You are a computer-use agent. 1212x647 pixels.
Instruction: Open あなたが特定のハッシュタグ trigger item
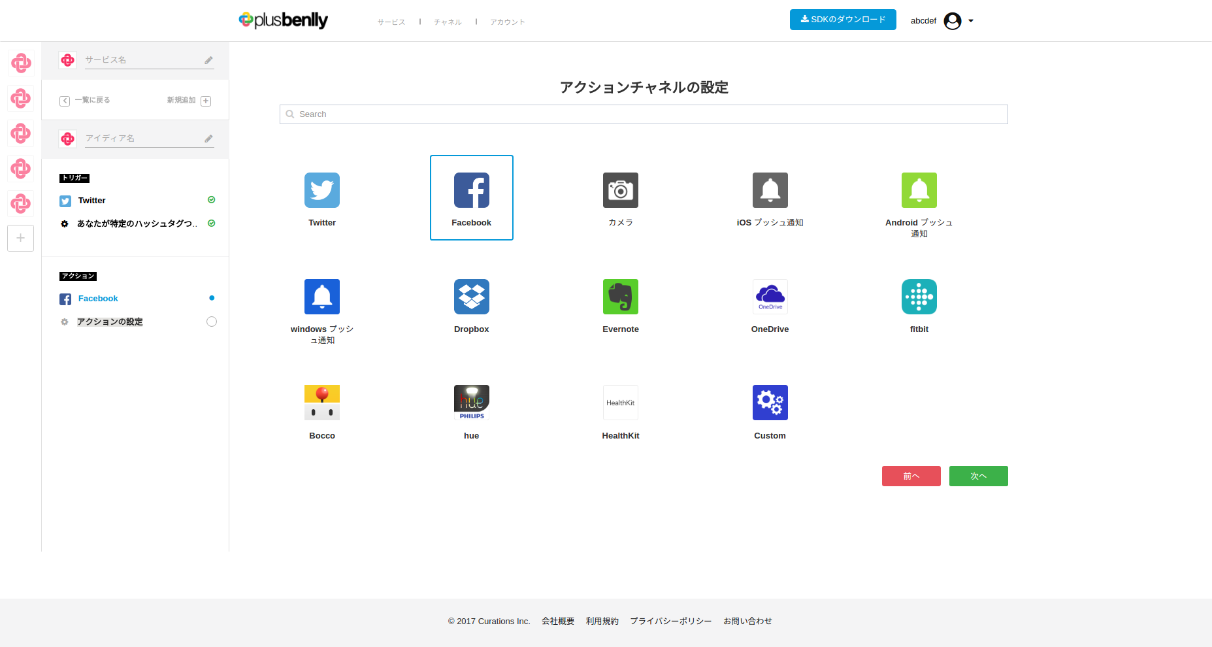point(138,224)
